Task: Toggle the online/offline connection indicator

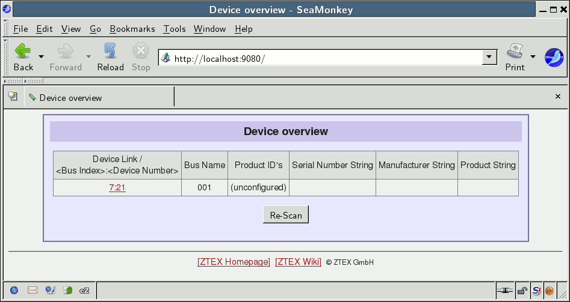Action: pyautogui.click(x=504, y=291)
